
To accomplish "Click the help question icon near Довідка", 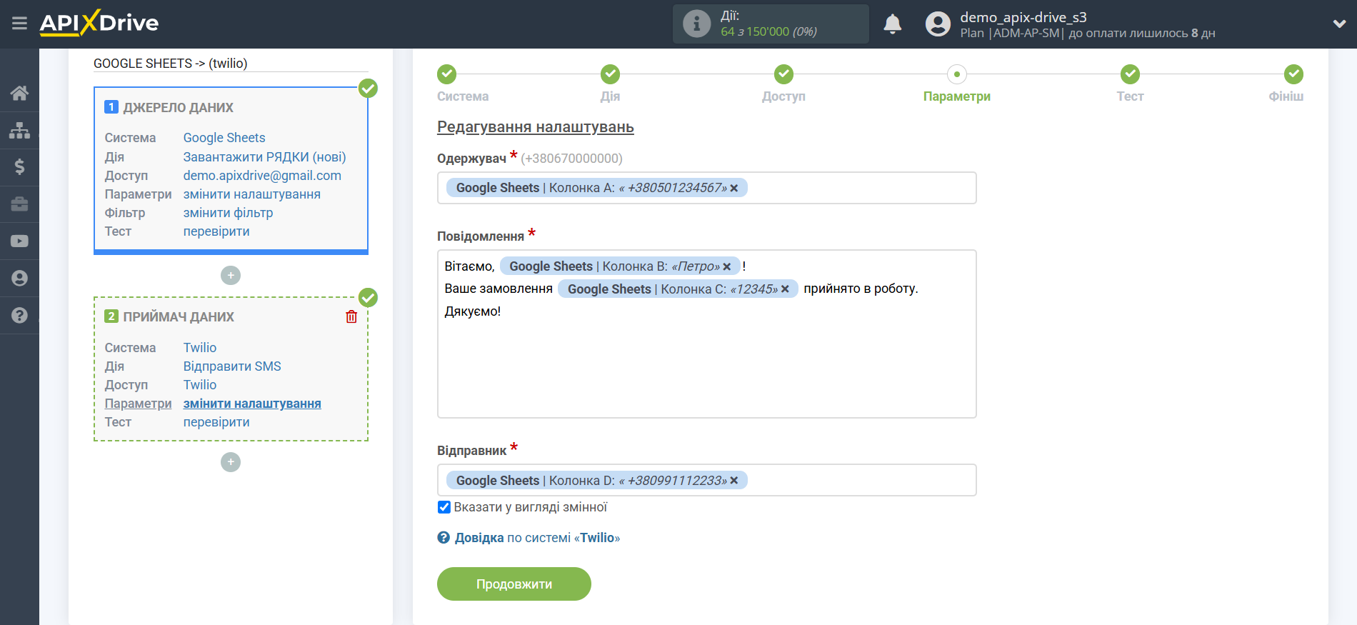I will click(x=444, y=538).
